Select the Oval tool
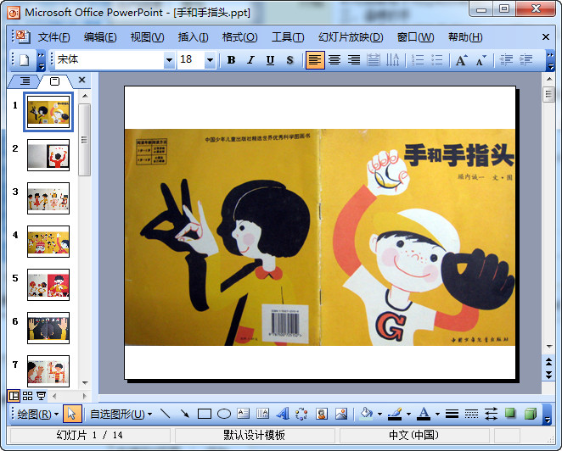Screen dimensions: 562x451 224,415
